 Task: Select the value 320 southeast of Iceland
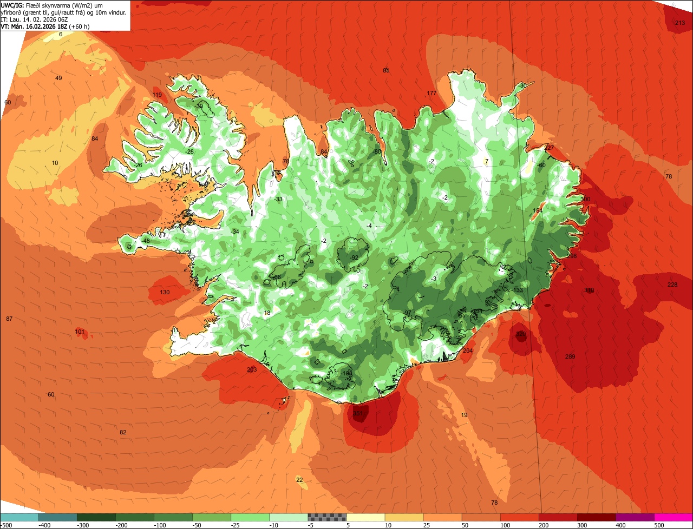click(x=521, y=334)
